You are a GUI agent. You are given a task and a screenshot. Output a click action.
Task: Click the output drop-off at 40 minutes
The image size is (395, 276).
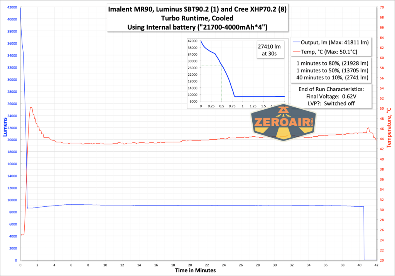364,233
